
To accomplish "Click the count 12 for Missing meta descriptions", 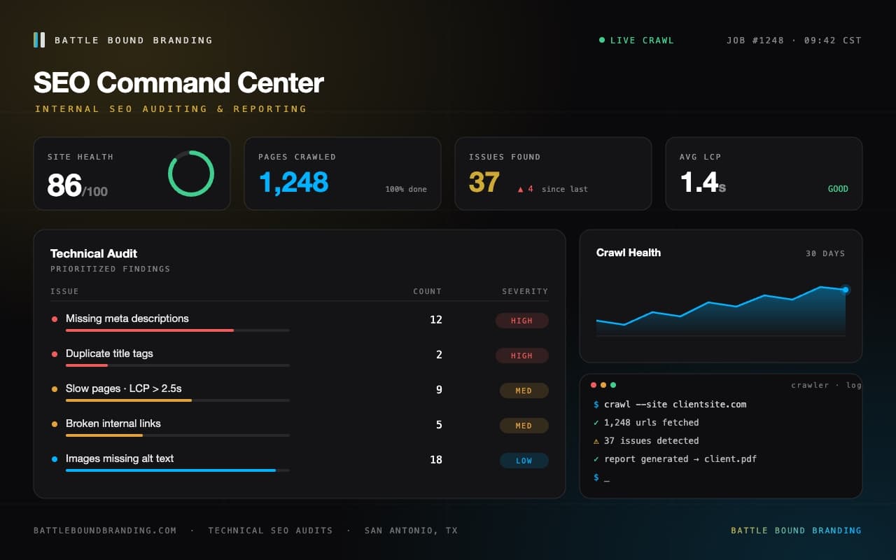I will point(436,320).
